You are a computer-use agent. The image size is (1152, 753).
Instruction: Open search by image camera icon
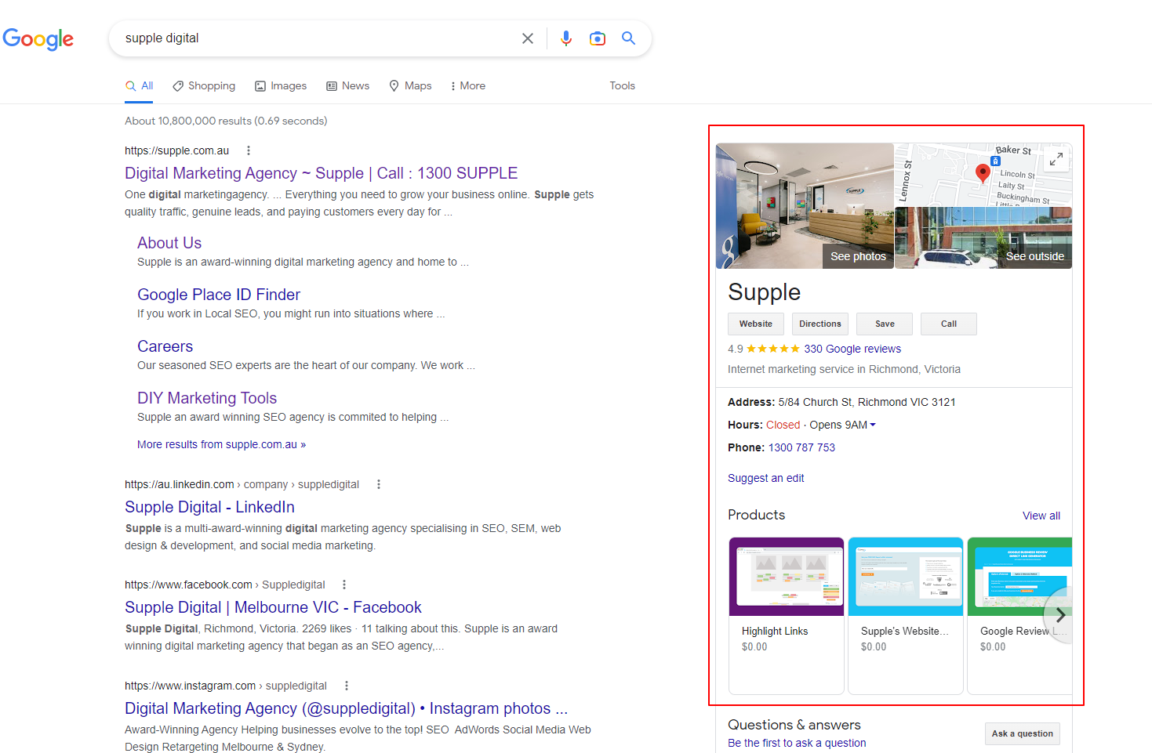tap(598, 38)
